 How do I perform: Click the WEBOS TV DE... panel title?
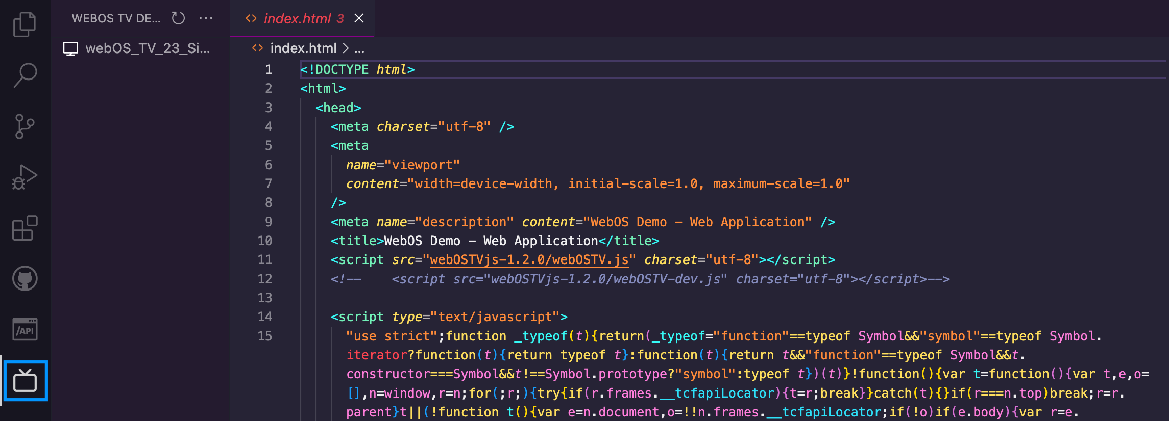pyautogui.click(x=116, y=18)
